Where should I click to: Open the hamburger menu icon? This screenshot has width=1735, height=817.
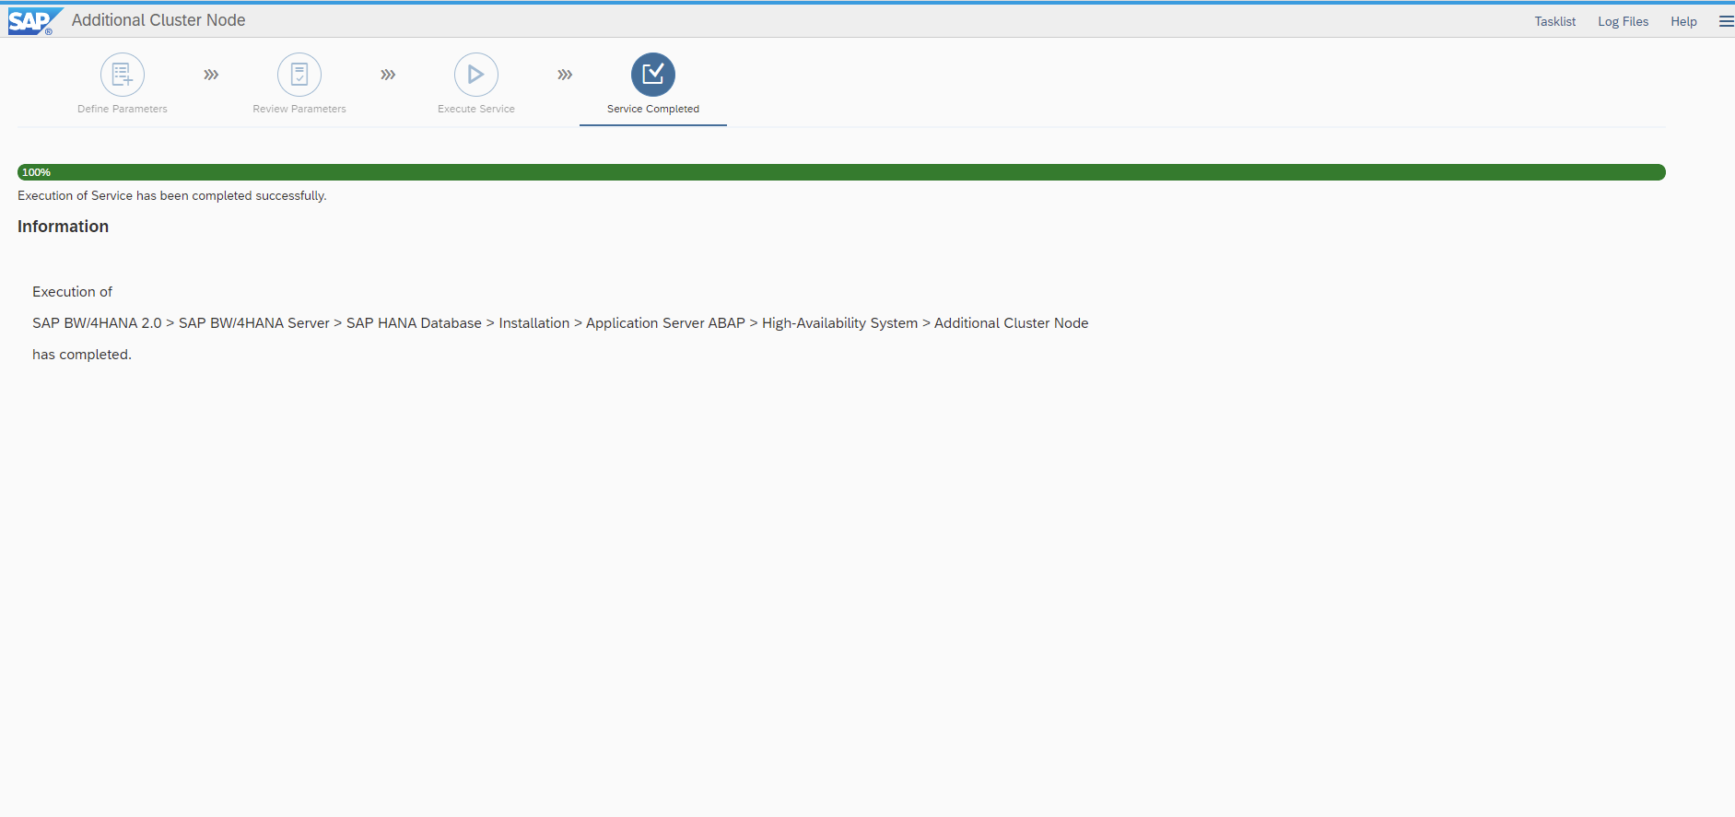(x=1726, y=21)
